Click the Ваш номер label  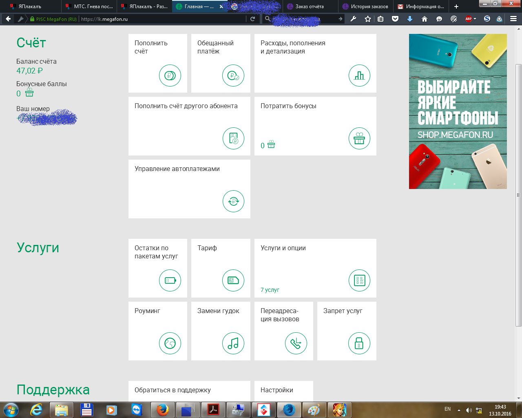(33, 109)
